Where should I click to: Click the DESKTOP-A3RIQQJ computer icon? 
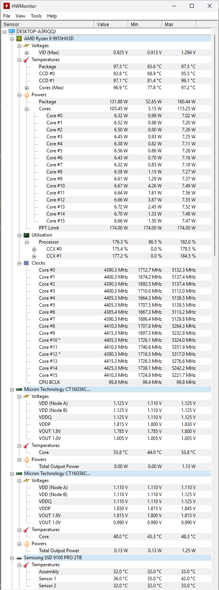coord(11,31)
